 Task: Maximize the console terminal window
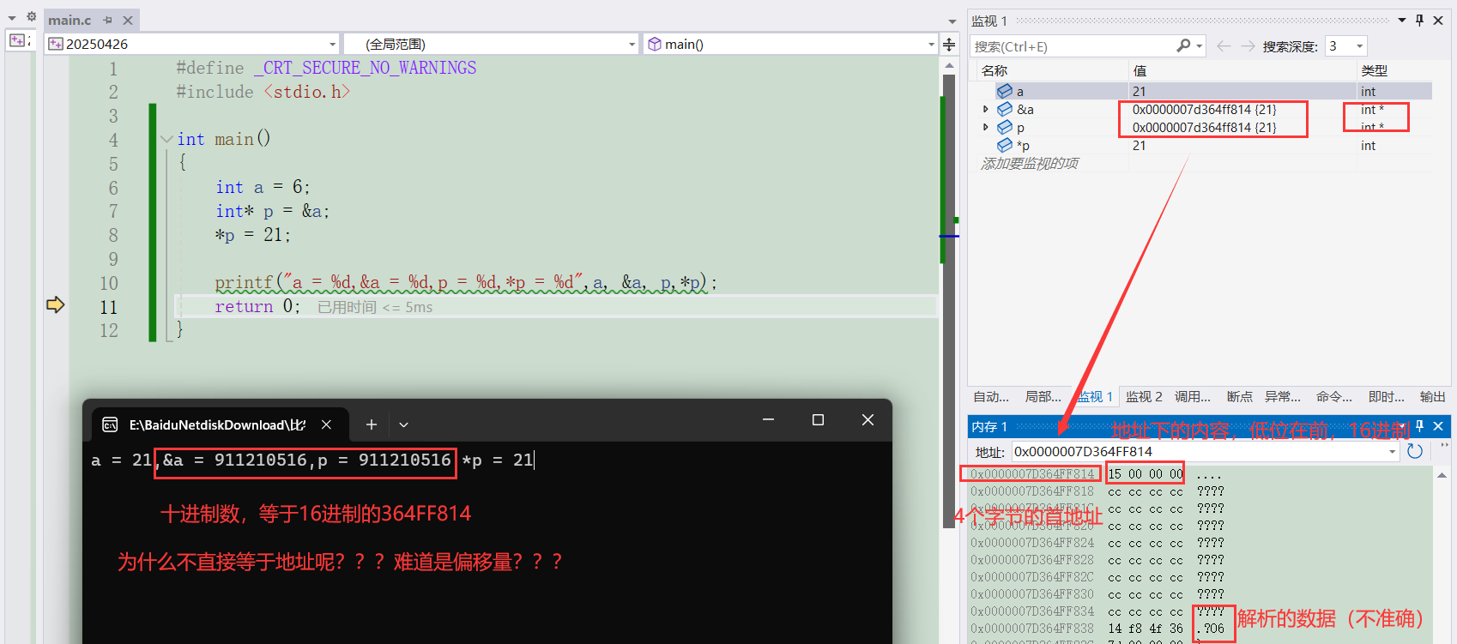click(x=818, y=419)
